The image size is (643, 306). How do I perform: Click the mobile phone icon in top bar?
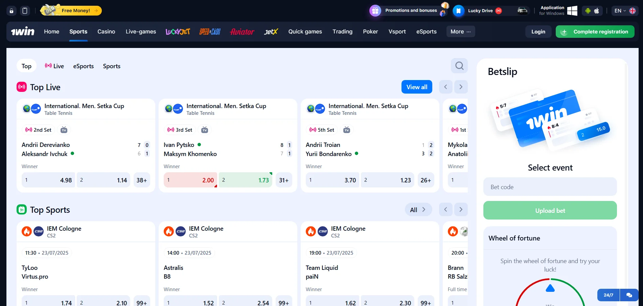coord(25,11)
